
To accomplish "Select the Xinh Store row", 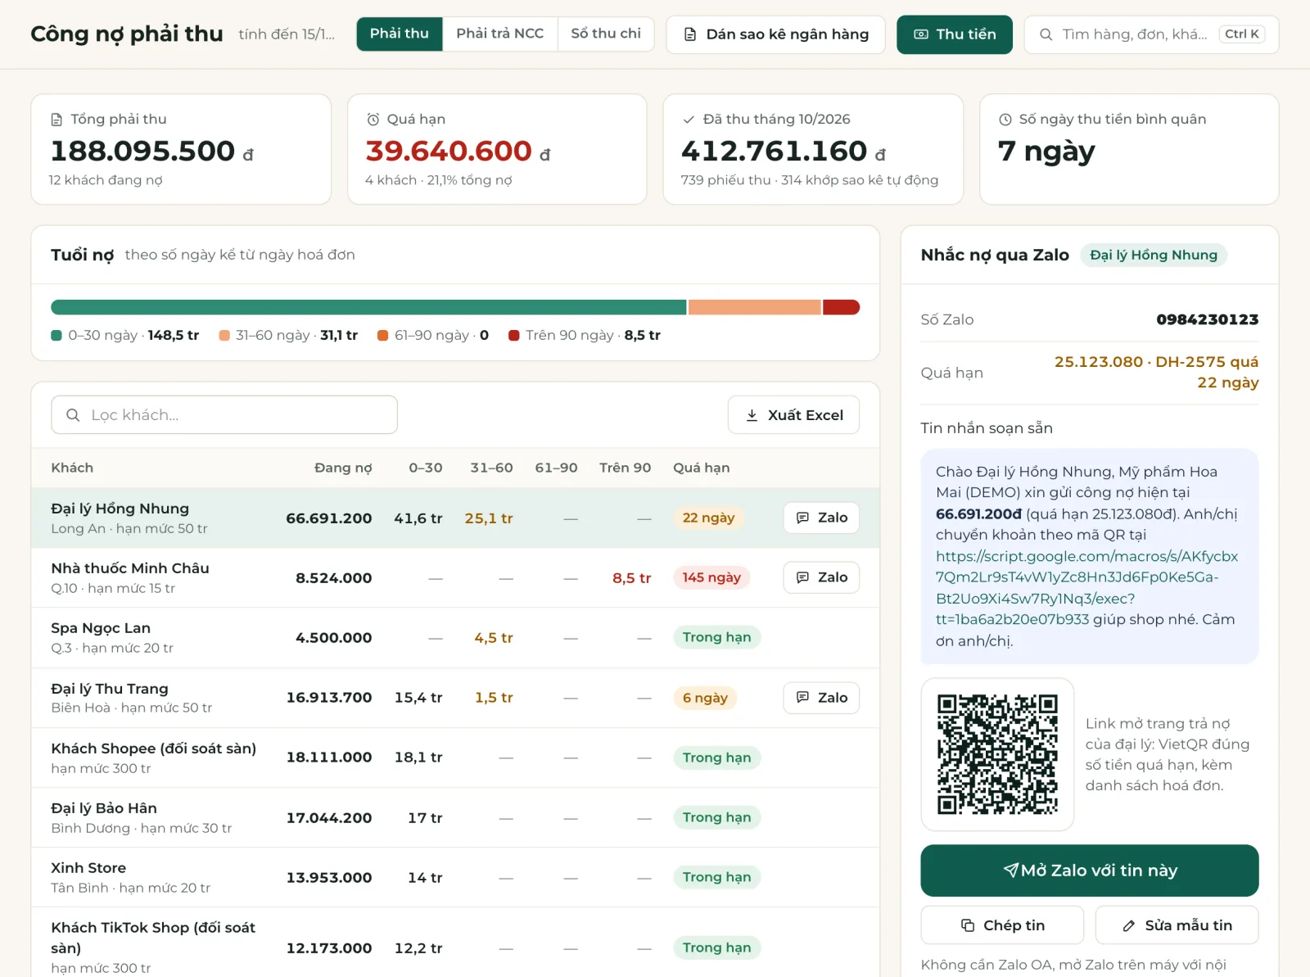I will point(455,877).
